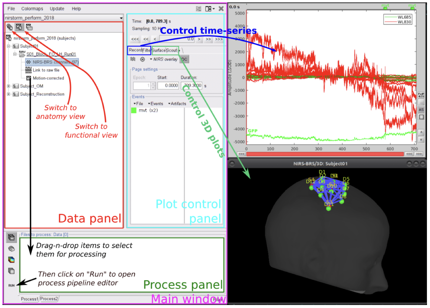Open the Colormaps menu
430x308 pixels.
tap(32, 8)
